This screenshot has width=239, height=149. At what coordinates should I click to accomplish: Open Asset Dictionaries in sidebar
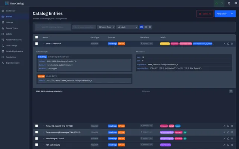pyautogui.click(x=14, y=40)
